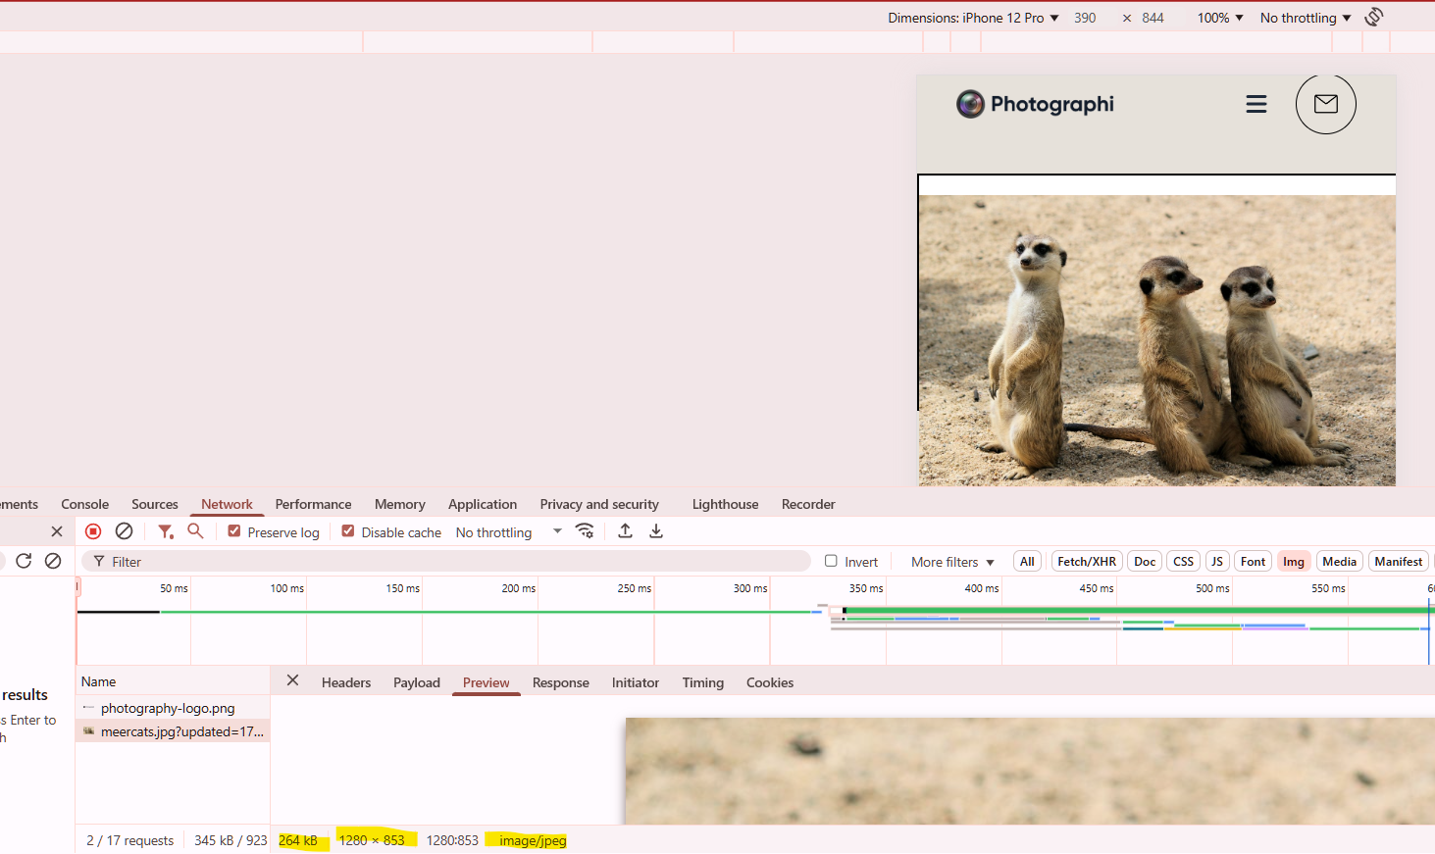Viewport: 1435px width, 854px height.
Task: Import HAR file with upload icon
Action: point(625,531)
